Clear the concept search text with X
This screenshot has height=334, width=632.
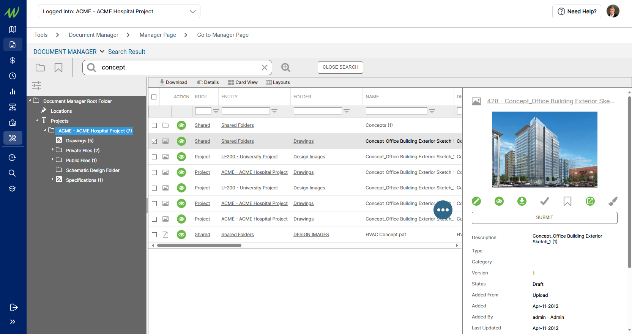coord(265,68)
